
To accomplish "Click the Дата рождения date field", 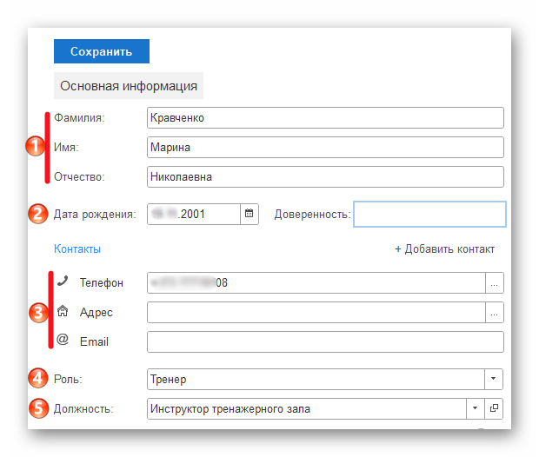I will click(193, 214).
